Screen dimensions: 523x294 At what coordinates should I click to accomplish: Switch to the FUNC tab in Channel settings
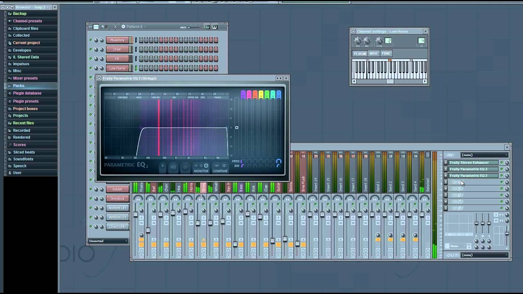[x=386, y=53]
